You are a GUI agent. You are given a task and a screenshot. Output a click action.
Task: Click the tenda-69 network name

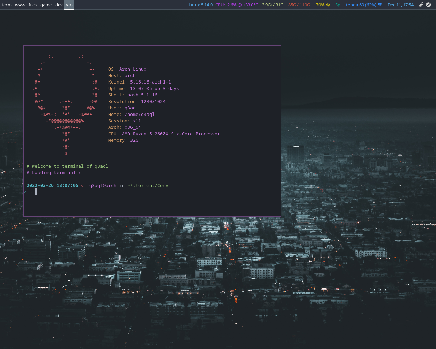coord(361,5)
